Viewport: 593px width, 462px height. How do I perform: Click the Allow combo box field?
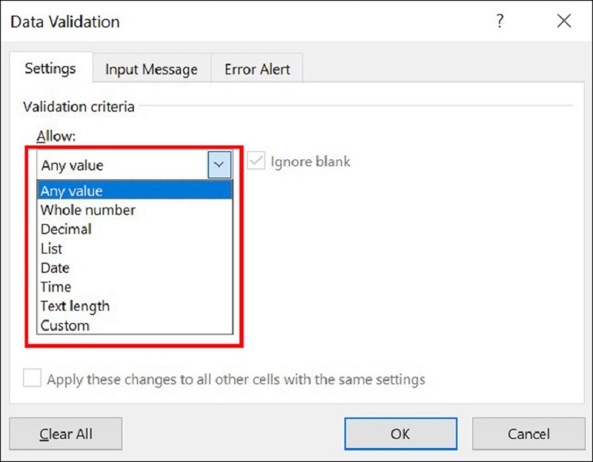point(122,165)
